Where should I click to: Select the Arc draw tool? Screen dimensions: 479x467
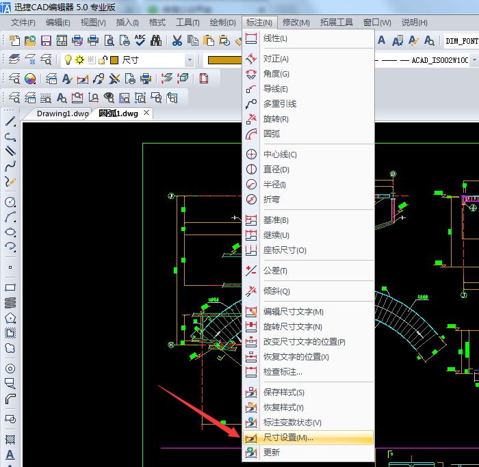pos(10,217)
